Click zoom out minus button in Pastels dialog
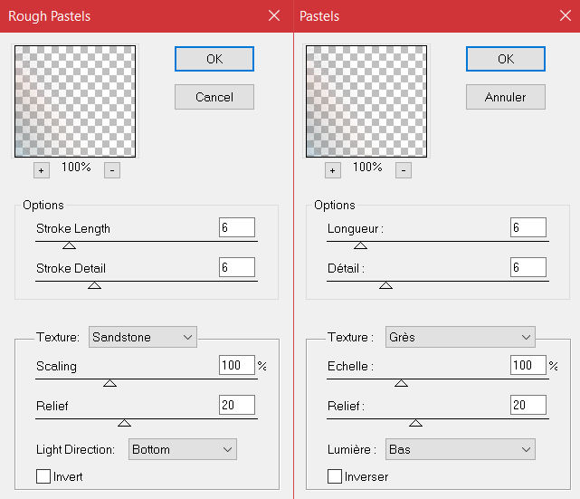580x499 pixels. point(403,170)
